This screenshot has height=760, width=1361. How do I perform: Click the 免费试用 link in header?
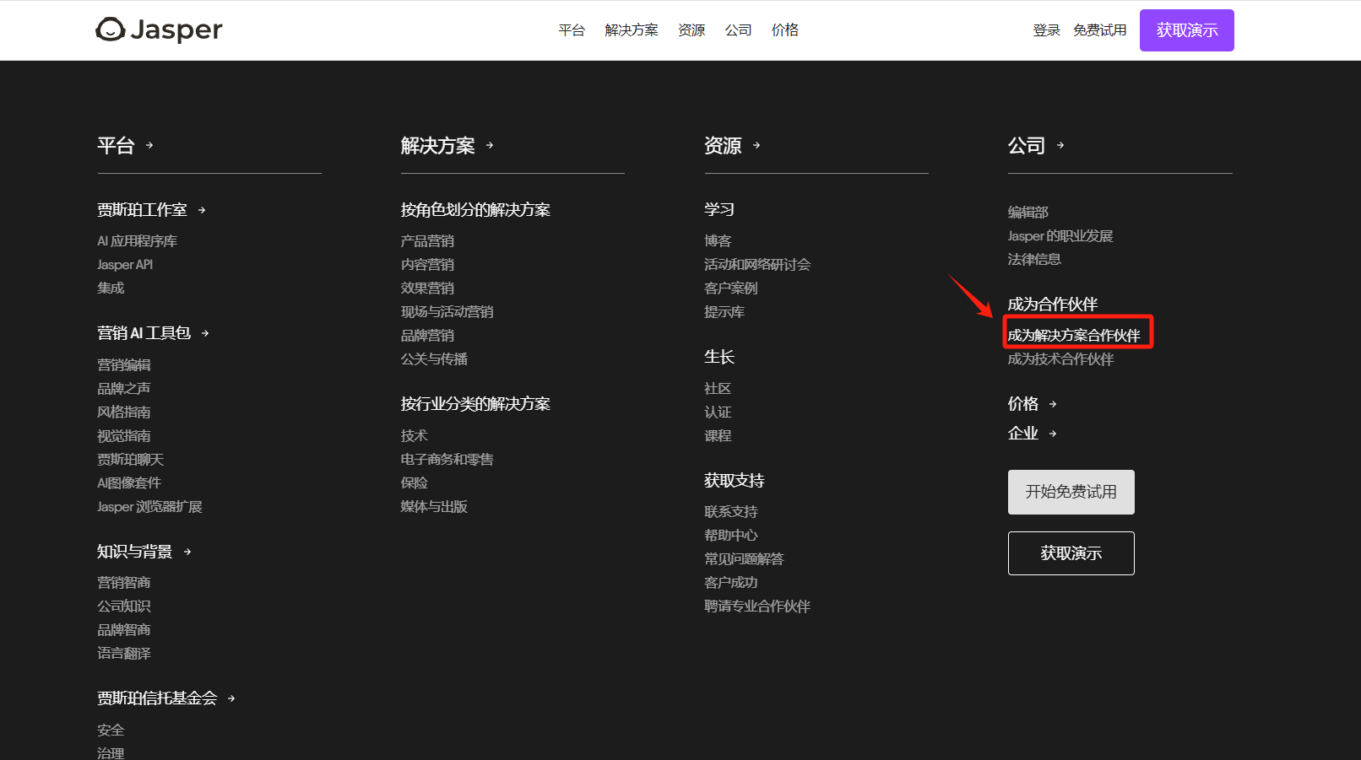(x=1100, y=30)
